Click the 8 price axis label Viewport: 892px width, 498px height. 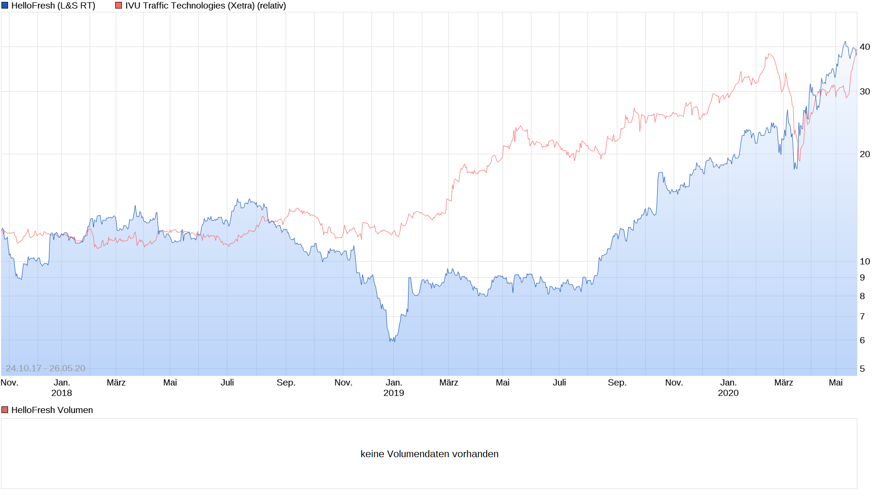[863, 296]
